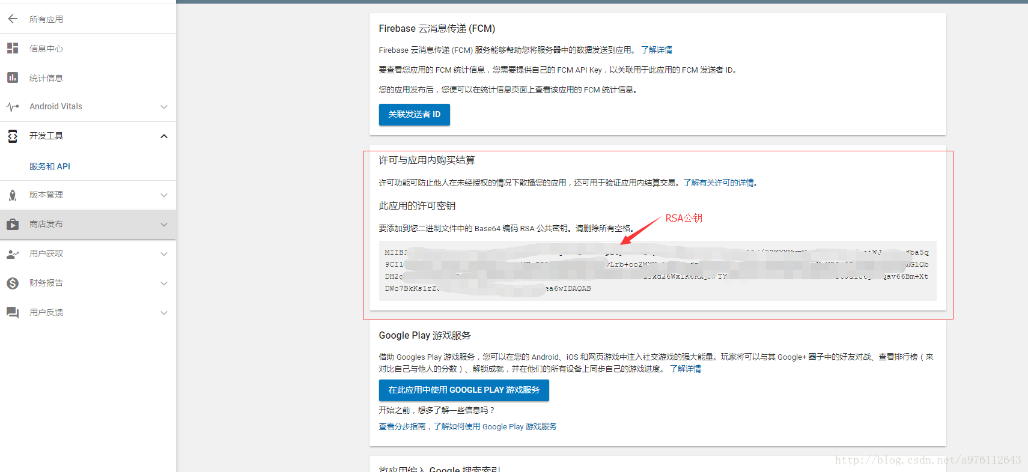
Task: Click the 关联发送者 ID button
Action: 415,115
